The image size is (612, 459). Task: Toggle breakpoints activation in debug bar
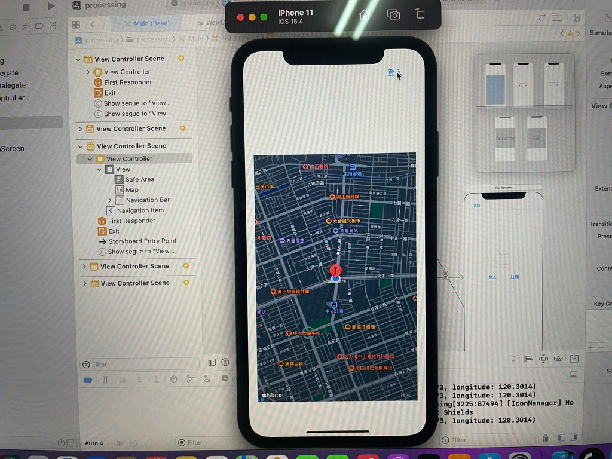(x=88, y=380)
